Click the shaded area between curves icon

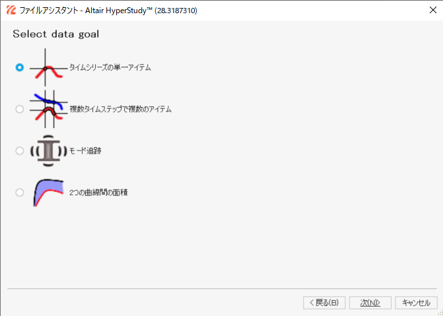[48, 192]
